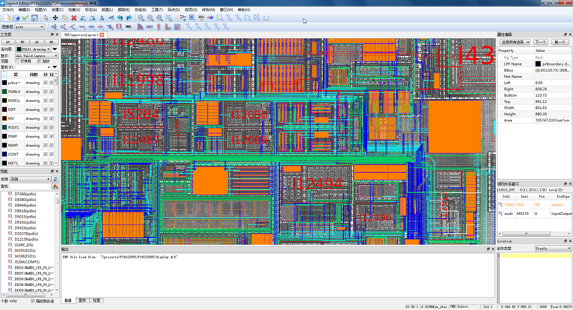Click the crossed-box tool icon
Image resolution: width=573 pixels, height=310 pixels.
pyautogui.click(x=257, y=17)
